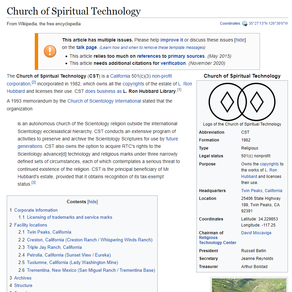Jump to Twin Peaks, California section

point(49,232)
